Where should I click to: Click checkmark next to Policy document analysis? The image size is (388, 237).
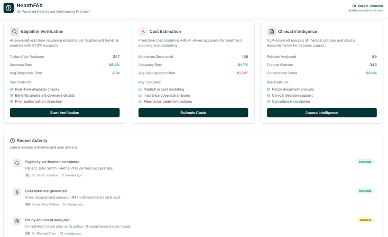tap(269, 89)
